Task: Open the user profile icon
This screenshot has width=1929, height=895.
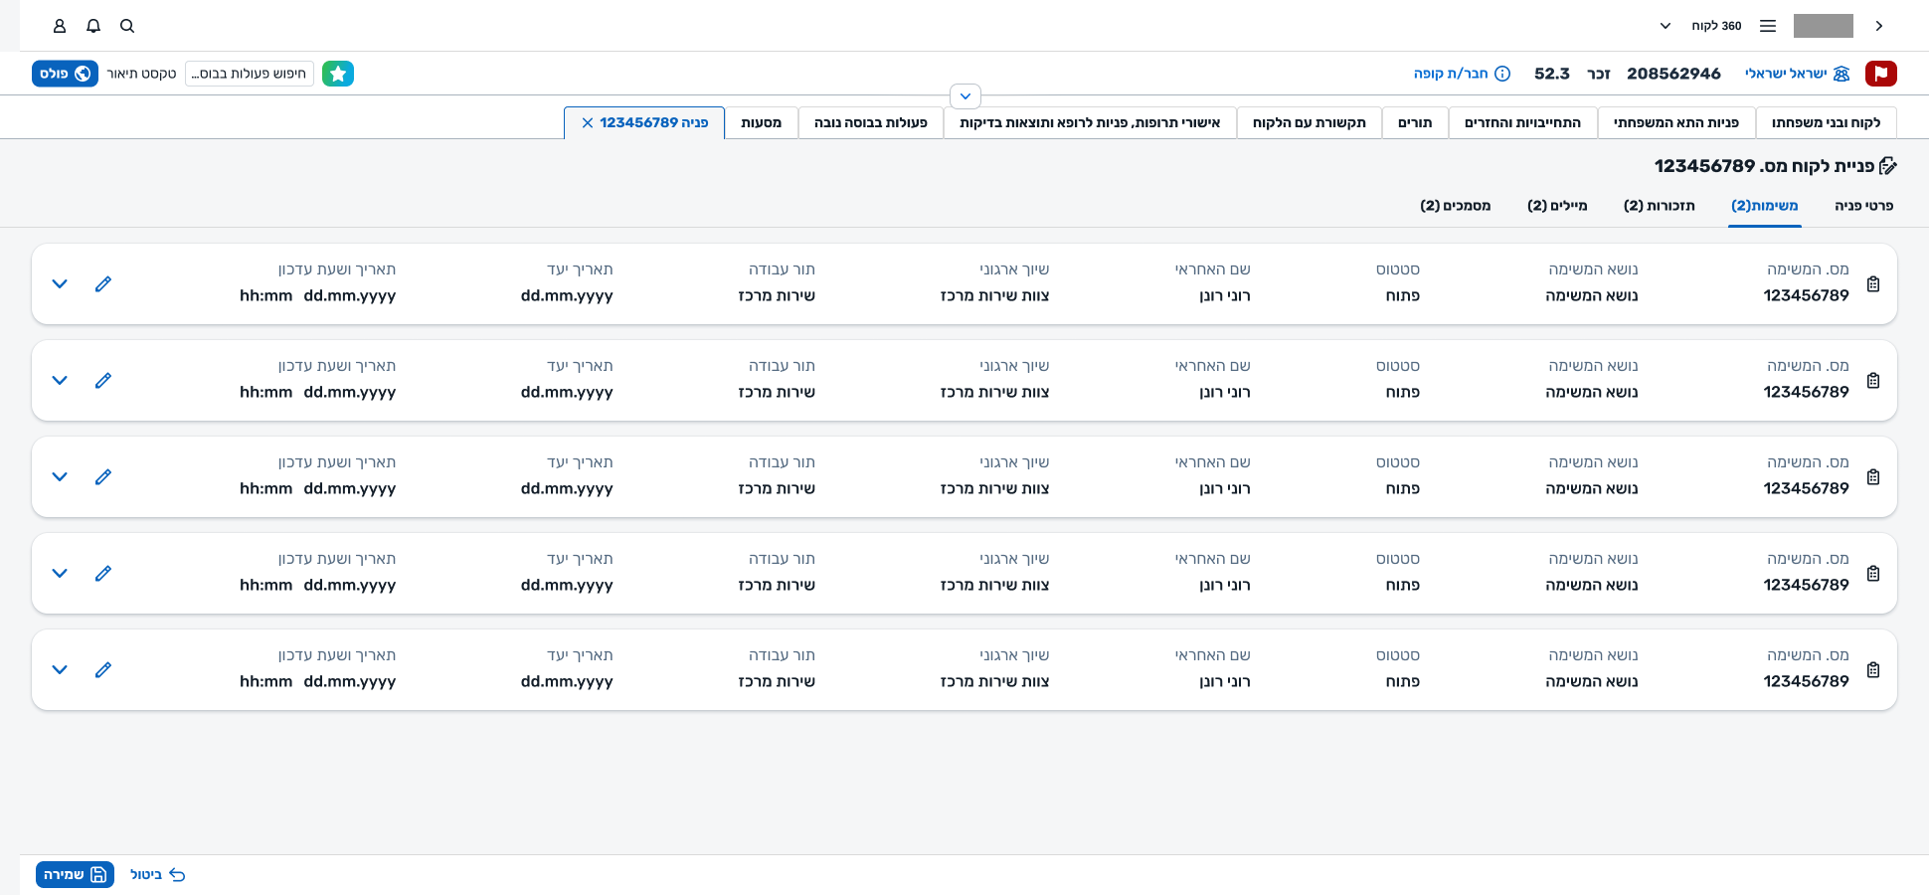Action: [60, 26]
